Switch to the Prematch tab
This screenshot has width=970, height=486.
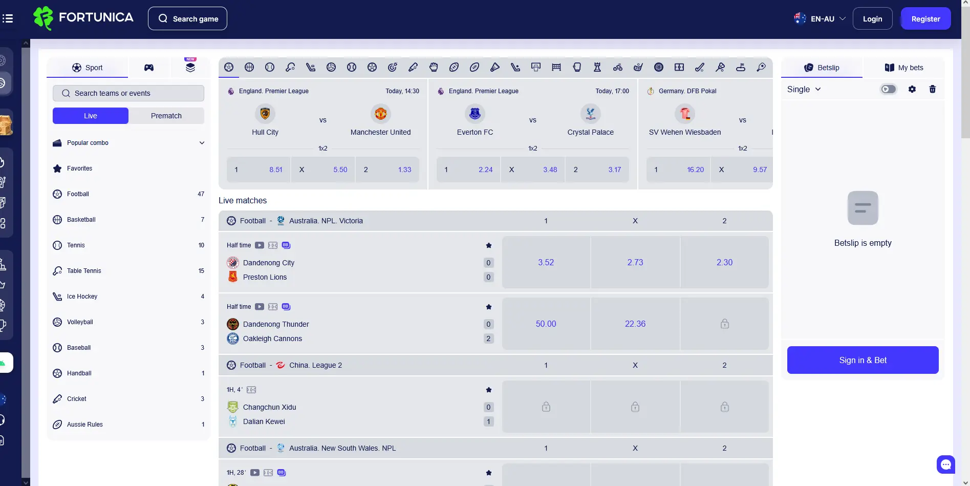point(166,116)
